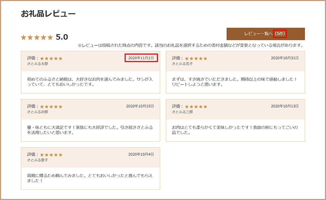
Task: Click the star rating in さとふる太郎's review
Action: click(x=51, y=59)
